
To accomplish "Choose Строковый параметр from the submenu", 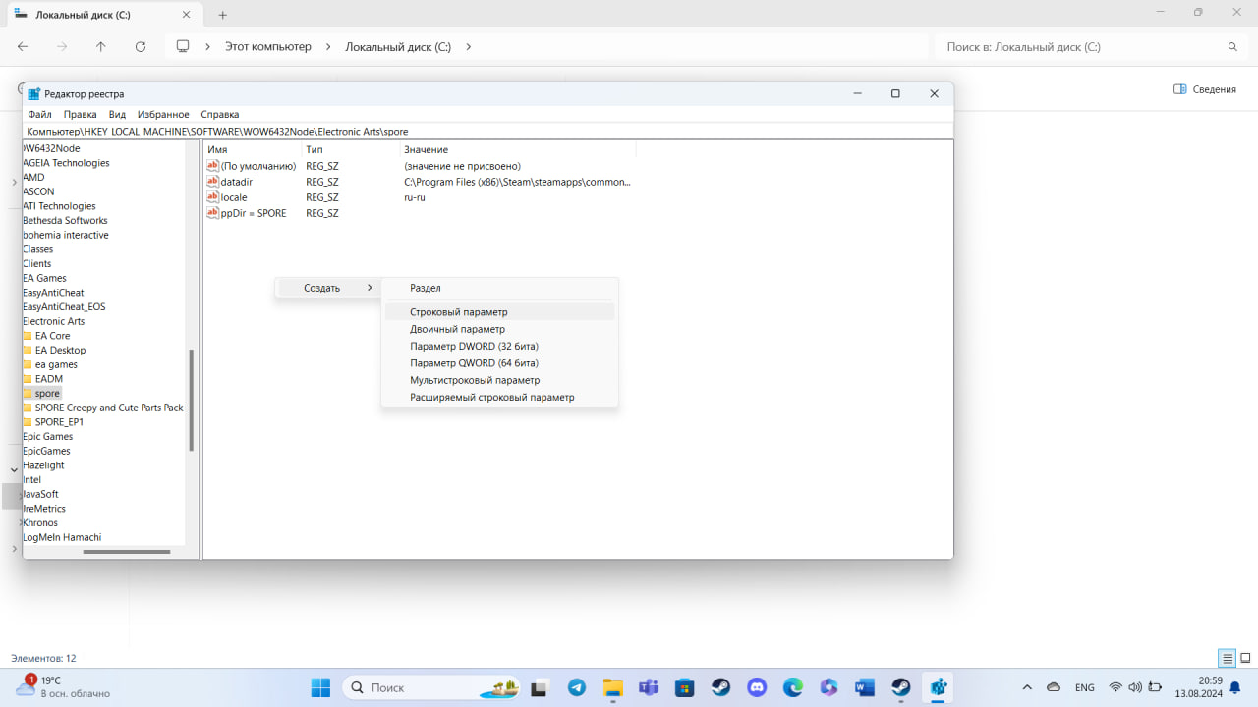I will click(499, 312).
